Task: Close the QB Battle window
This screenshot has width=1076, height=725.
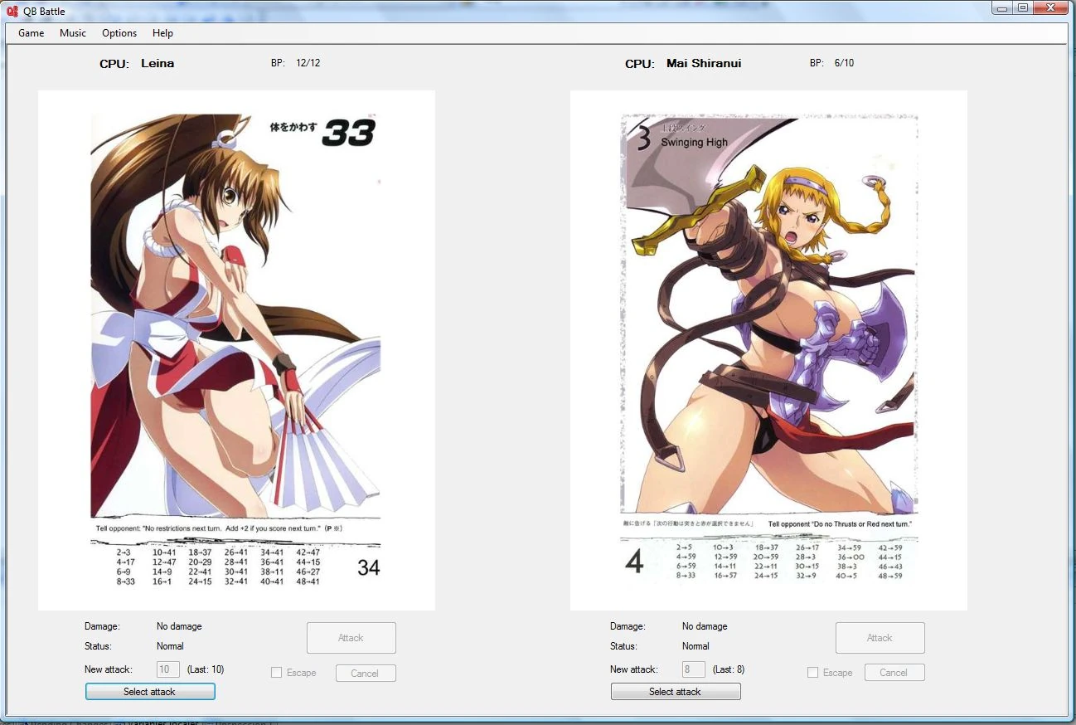Action: (x=1051, y=8)
